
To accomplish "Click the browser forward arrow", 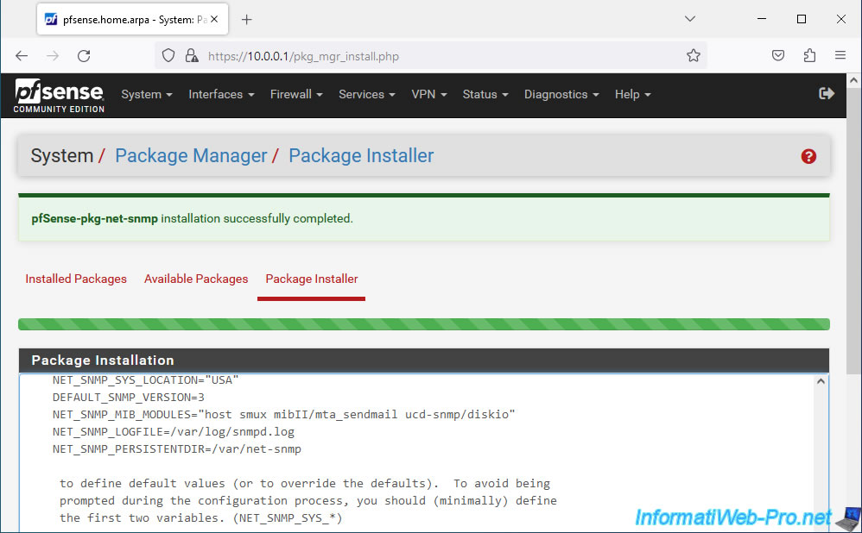I will [x=53, y=56].
